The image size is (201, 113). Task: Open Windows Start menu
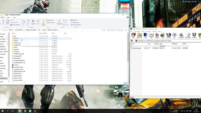coord(3,111)
